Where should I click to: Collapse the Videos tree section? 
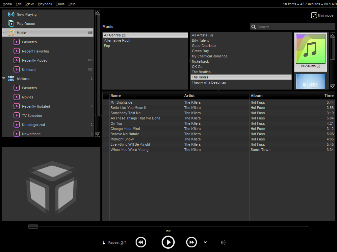click(x=4, y=78)
